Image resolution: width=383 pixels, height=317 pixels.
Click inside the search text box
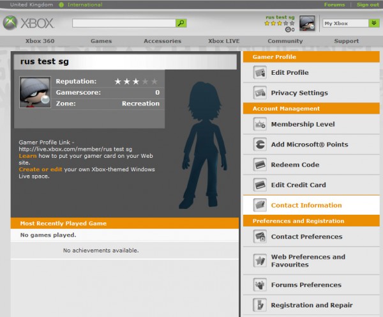point(124,23)
